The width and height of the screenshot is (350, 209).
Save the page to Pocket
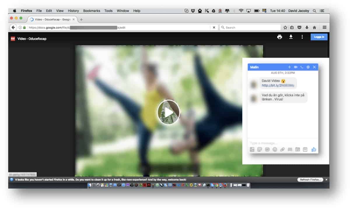pos(299,28)
